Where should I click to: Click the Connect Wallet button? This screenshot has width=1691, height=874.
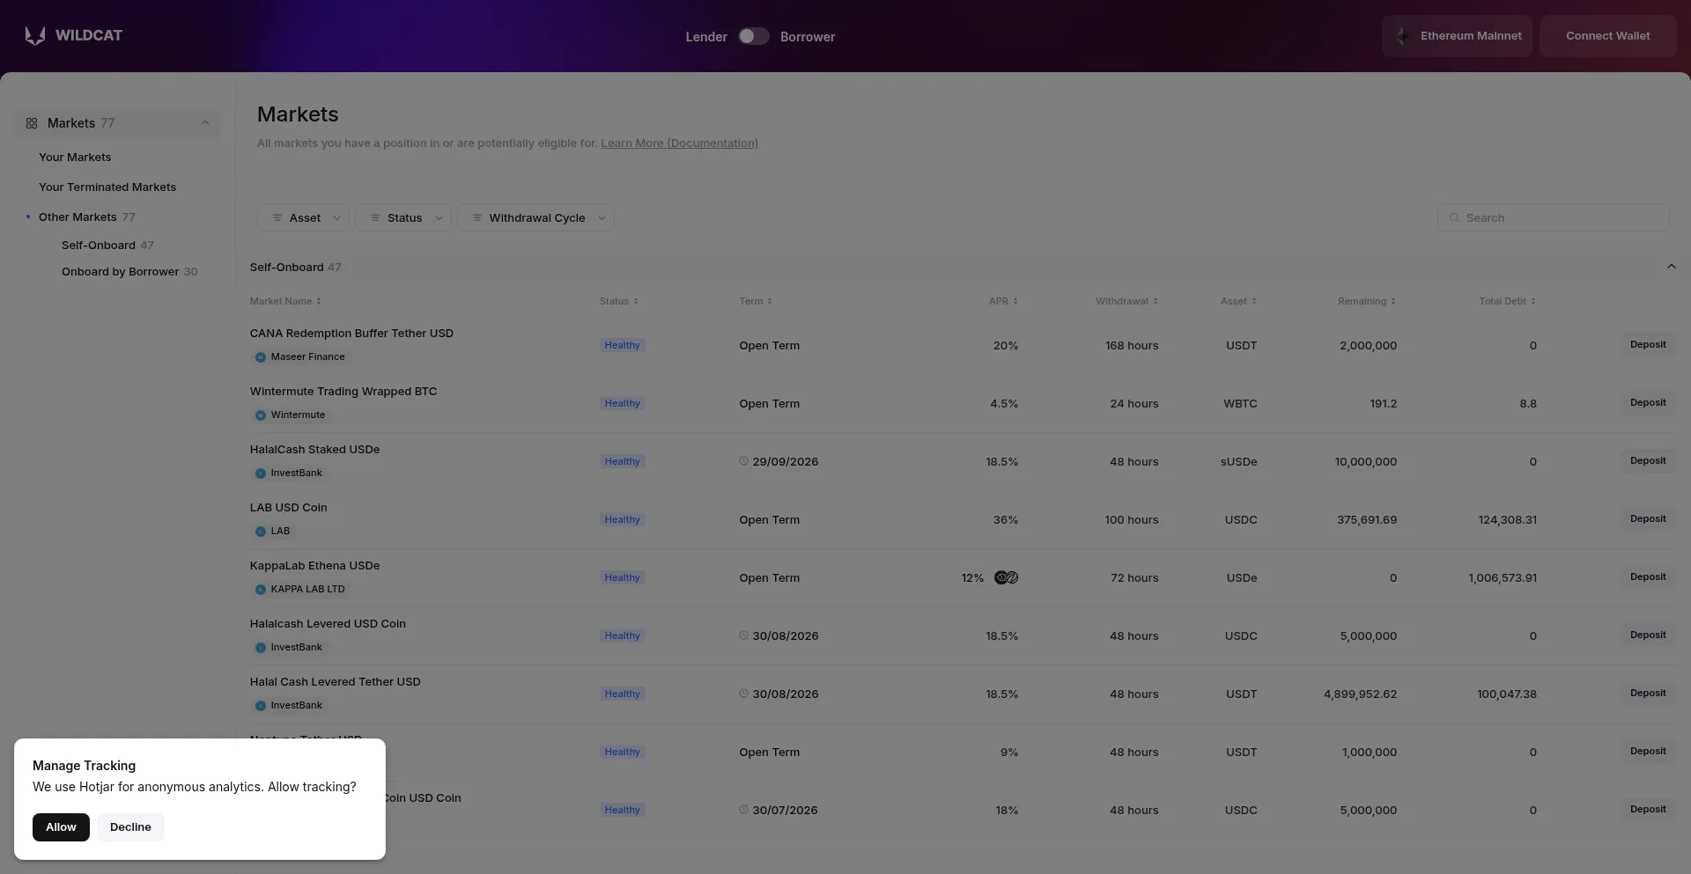coord(1607,36)
